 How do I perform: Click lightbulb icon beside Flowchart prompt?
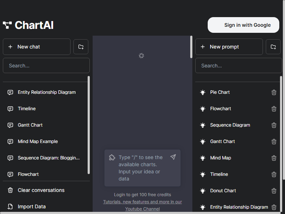tap(203, 109)
